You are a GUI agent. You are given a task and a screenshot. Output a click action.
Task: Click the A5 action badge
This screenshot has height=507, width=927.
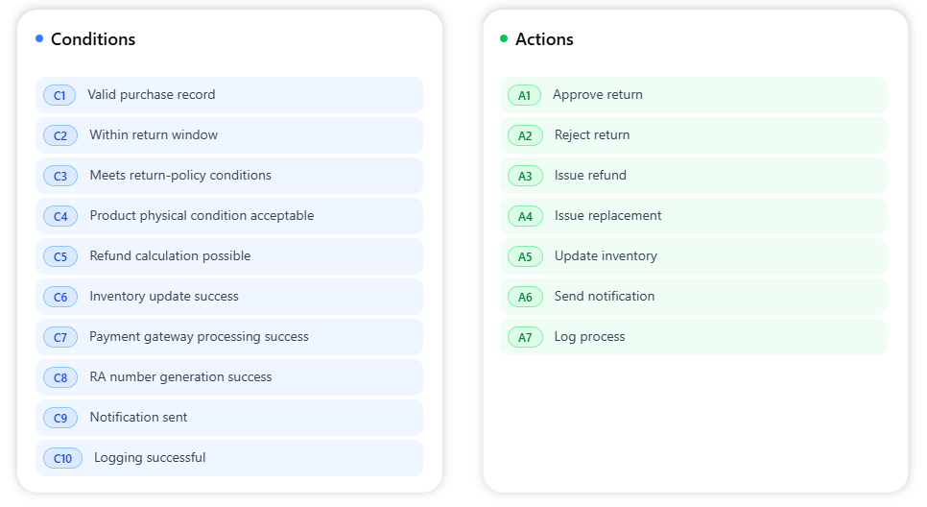click(525, 256)
